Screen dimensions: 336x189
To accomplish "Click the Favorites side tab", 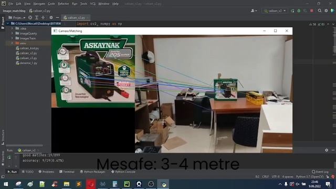I will tap(3, 159).
